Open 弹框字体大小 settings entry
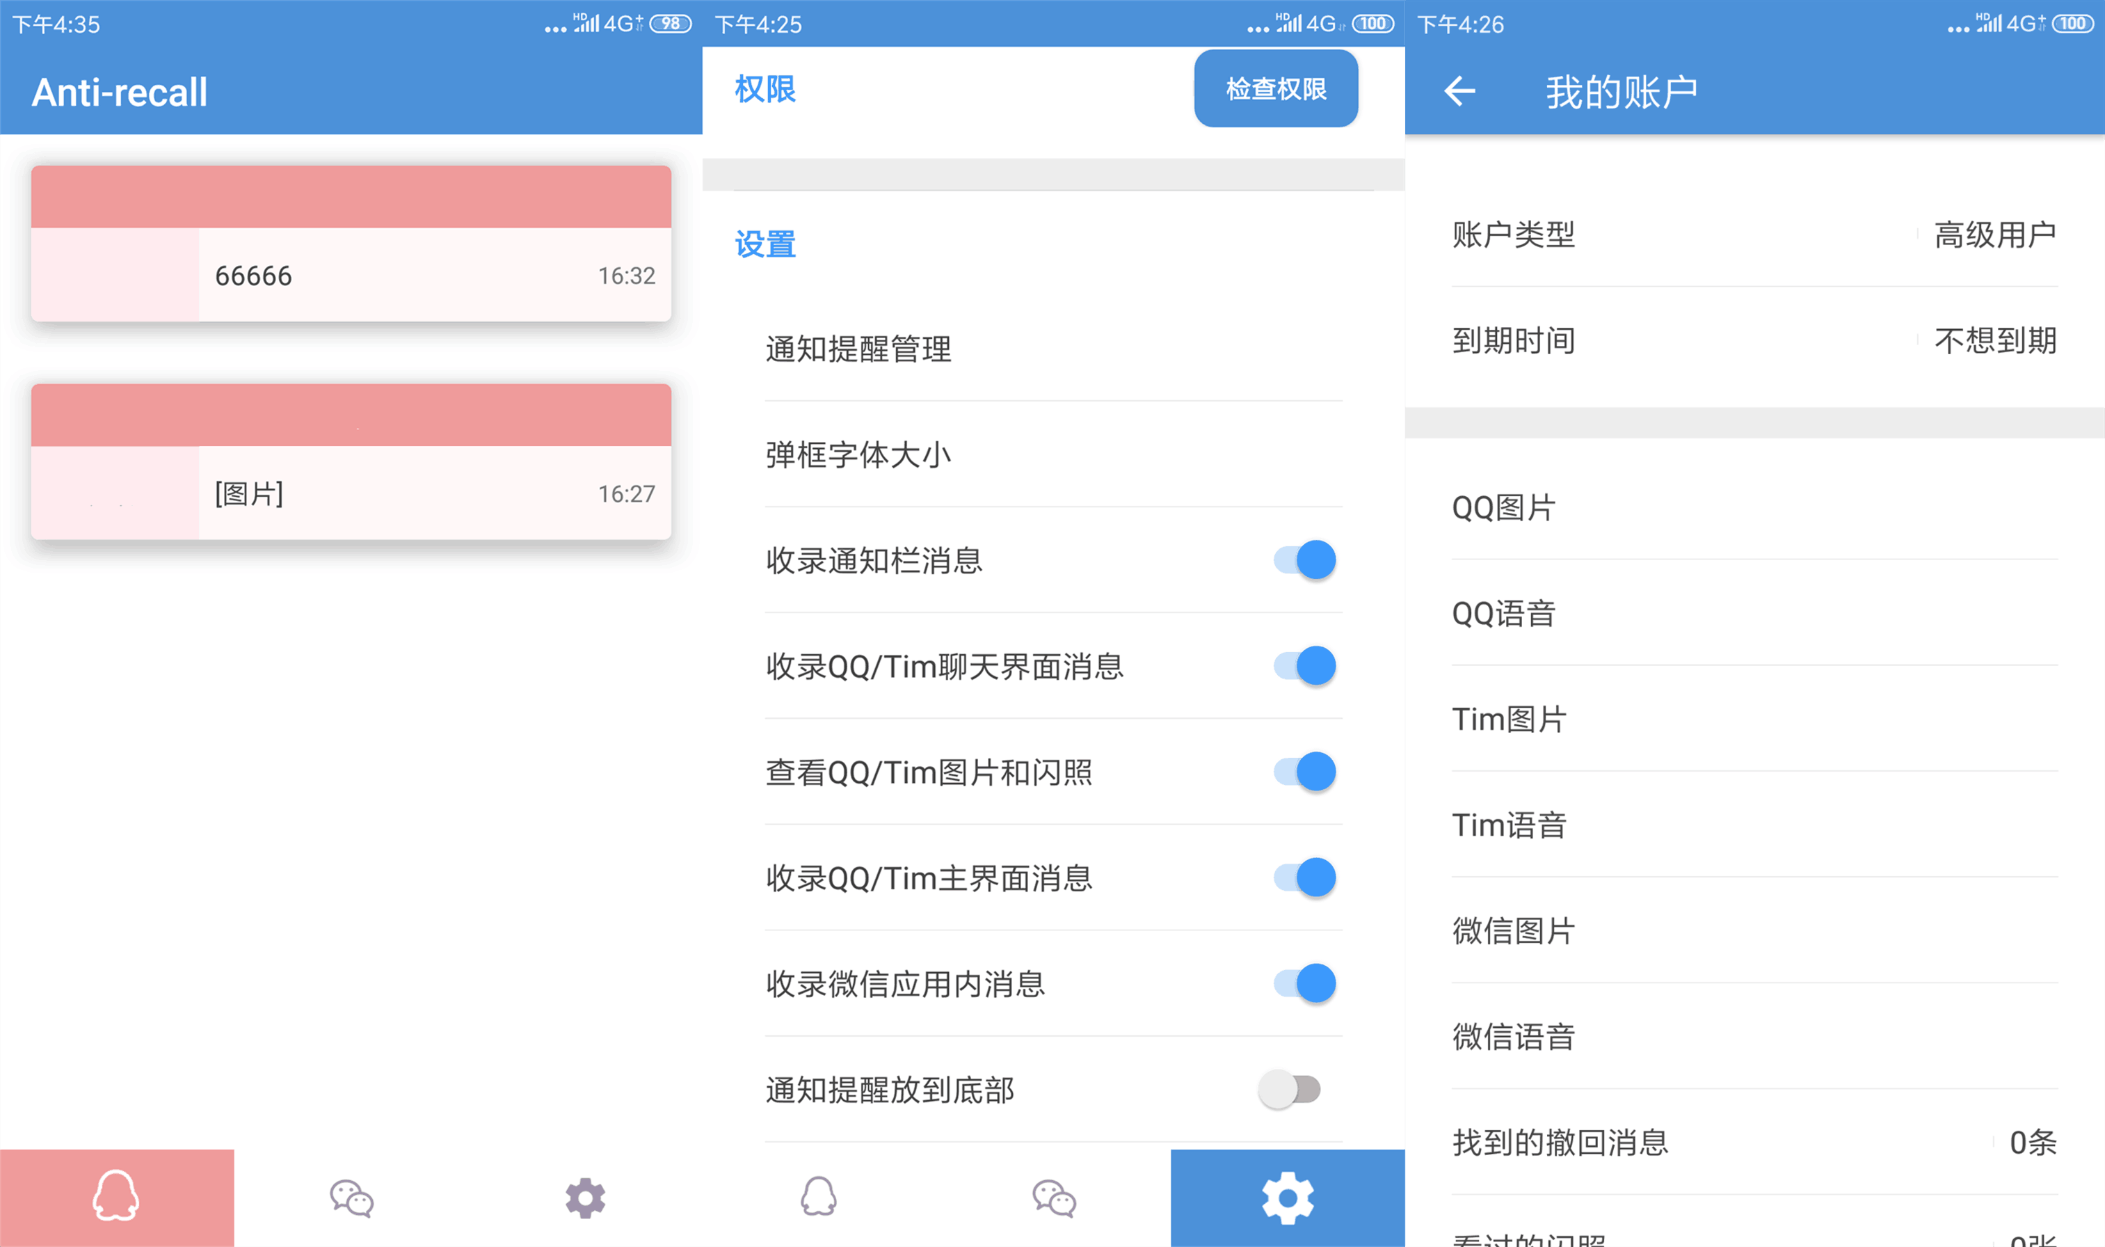Viewport: 2105px width, 1247px height. coord(858,454)
